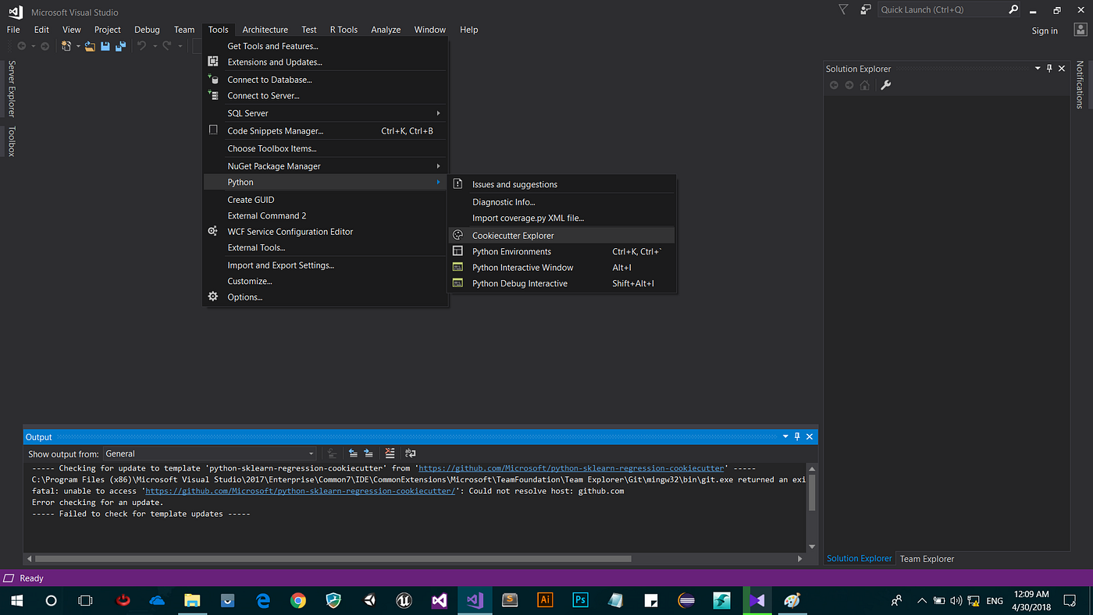The image size is (1093, 615).
Task: Open the Notifications side tab
Action: (x=1080, y=84)
